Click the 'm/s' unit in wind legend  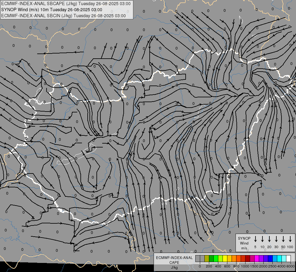244,248
